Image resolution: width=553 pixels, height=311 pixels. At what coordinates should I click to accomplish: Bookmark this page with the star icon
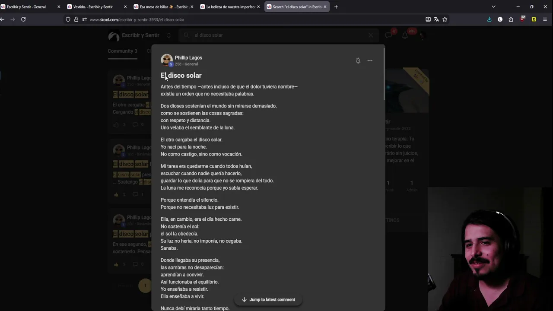click(445, 19)
